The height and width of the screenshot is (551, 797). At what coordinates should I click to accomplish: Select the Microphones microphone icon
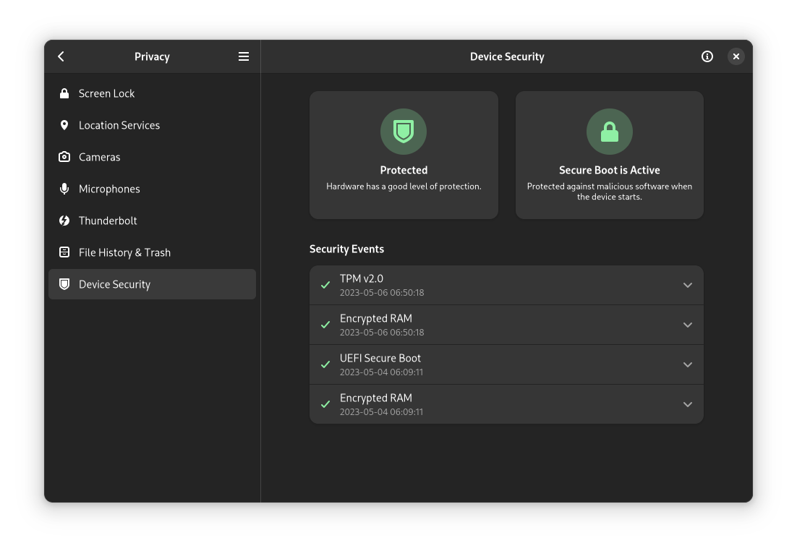tap(64, 189)
